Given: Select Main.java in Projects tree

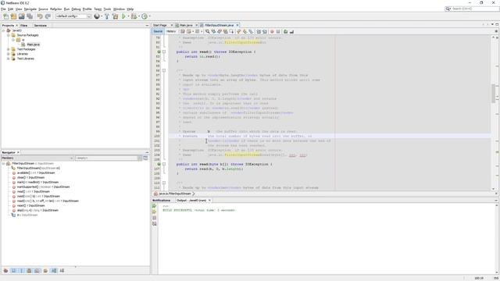Looking at the screenshot, I should [33, 44].
